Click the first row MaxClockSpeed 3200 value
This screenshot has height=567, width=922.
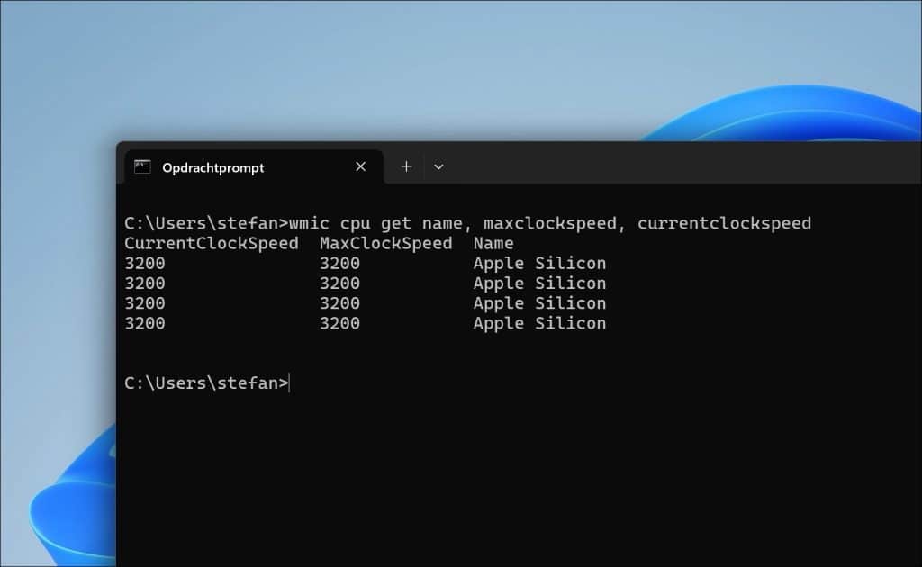click(x=339, y=263)
